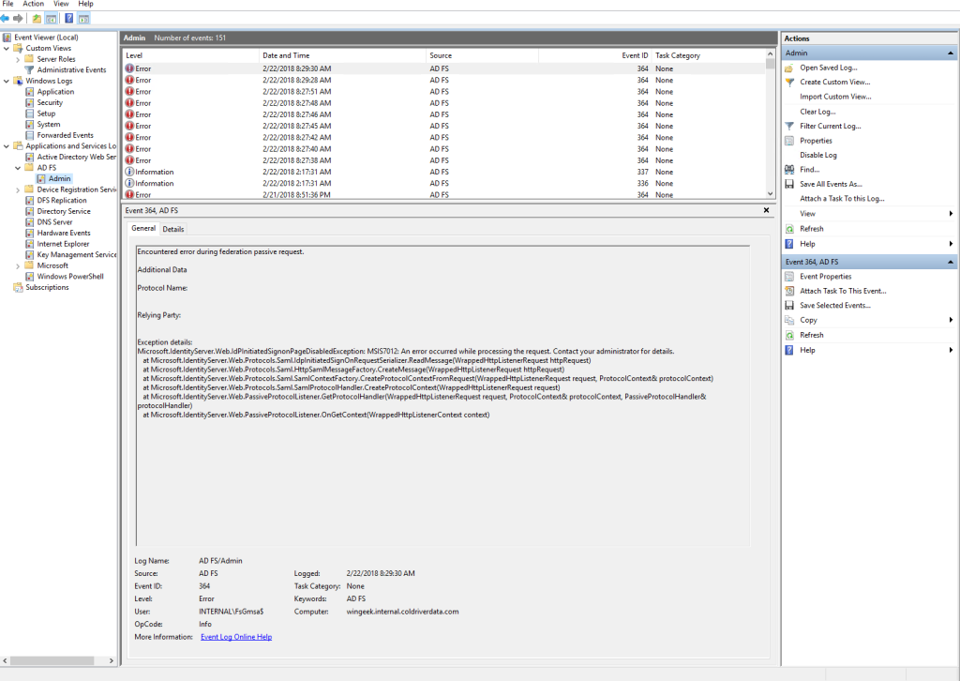Screen dimensions: 960x681
Task: Sort events by the Event ID column header
Action: tap(635, 55)
